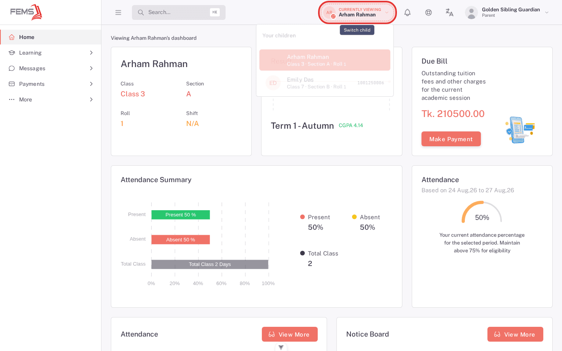The height and width of the screenshot is (351, 562).
Task: Go to Home in the sidebar
Action: 51,37
